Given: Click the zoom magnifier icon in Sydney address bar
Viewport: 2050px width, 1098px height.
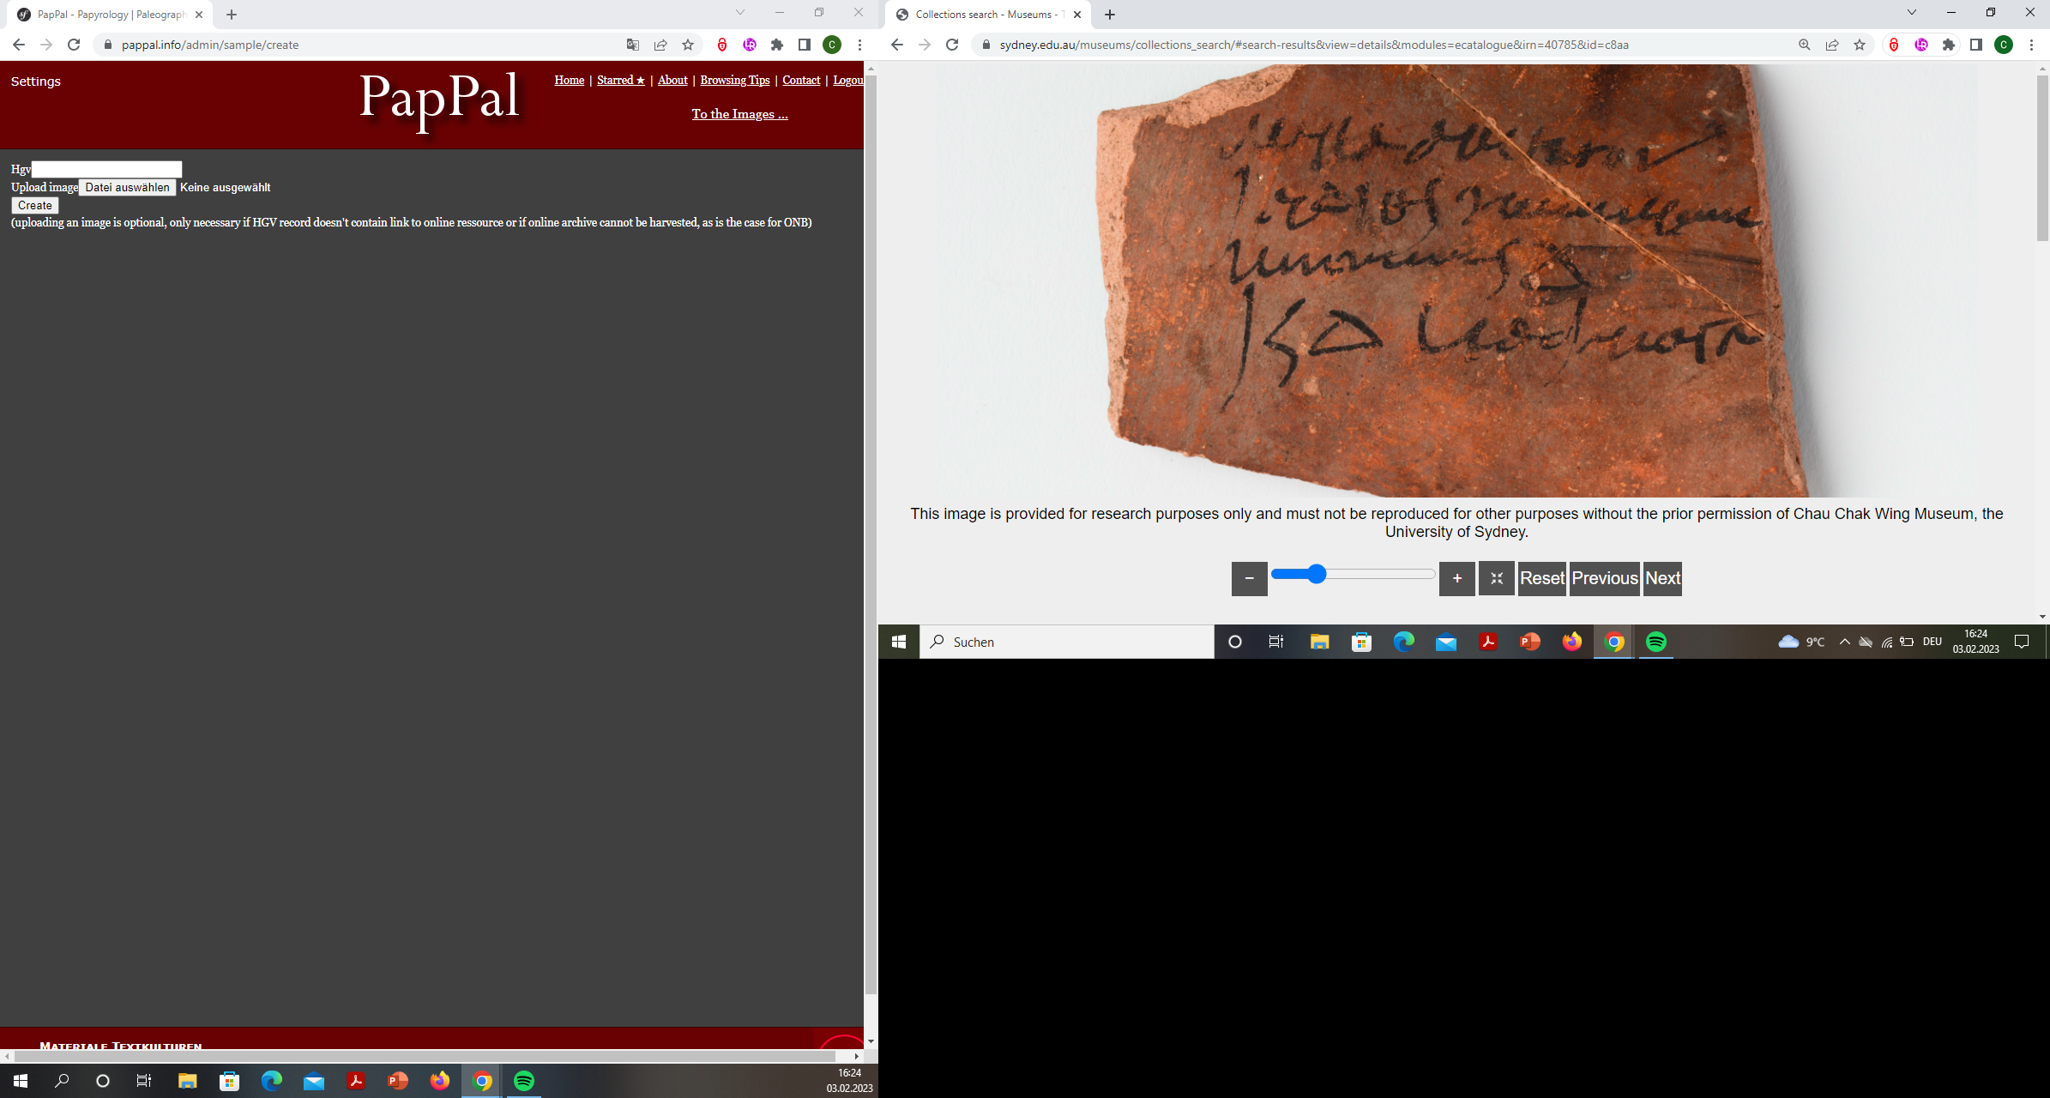Looking at the screenshot, I should tap(1805, 45).
